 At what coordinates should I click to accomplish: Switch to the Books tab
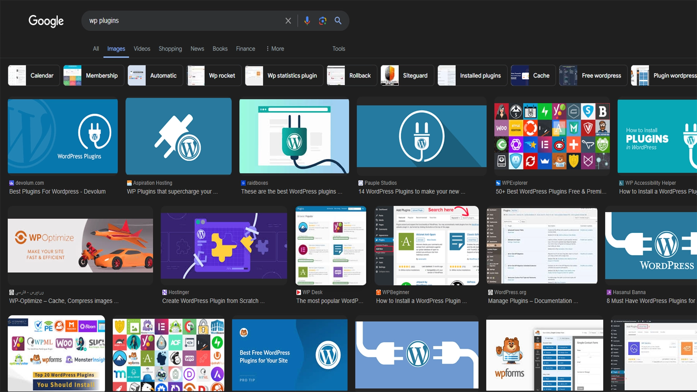click(x=220, y=49)
